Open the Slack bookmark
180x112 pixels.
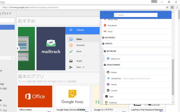pos(138,96)
